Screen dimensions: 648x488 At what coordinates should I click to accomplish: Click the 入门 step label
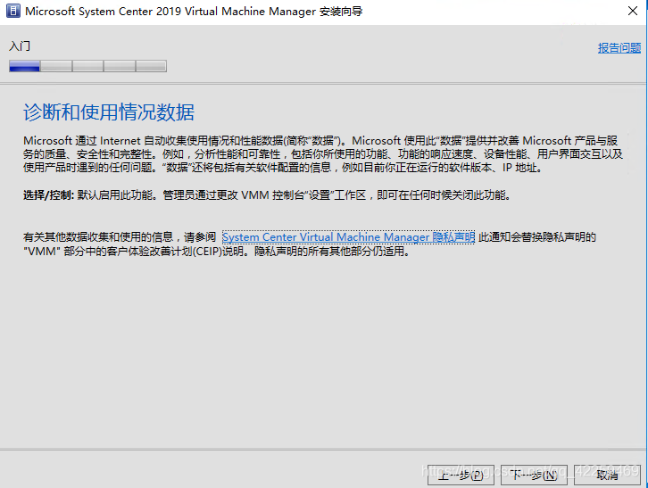click(x=20, y=45)
